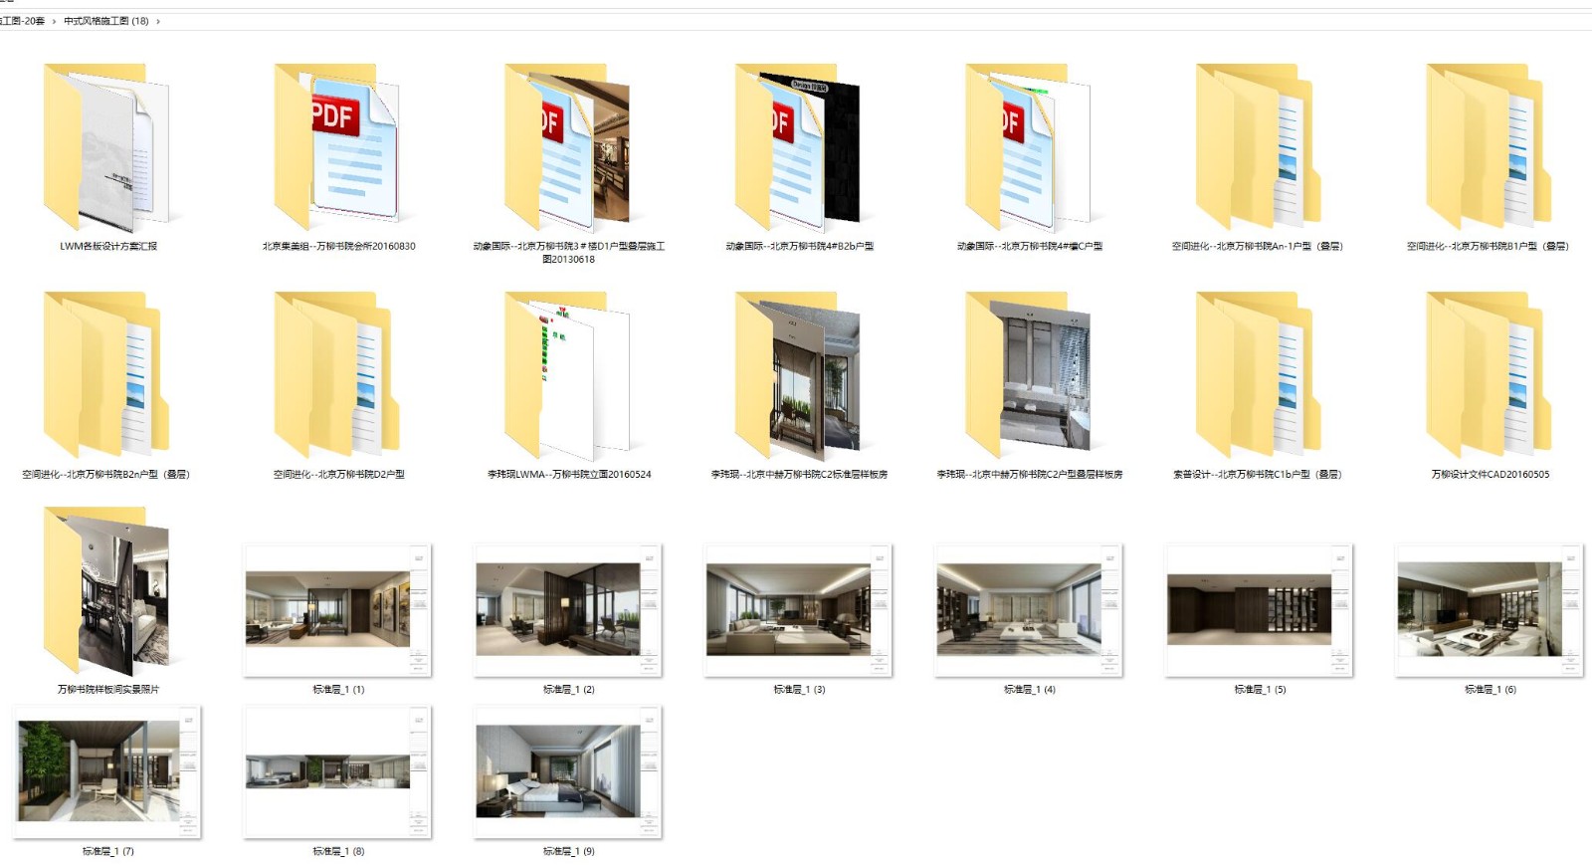Open folder 李玮珉--北京中赫万柳书院C2标准层样板房

click(799, 374)
